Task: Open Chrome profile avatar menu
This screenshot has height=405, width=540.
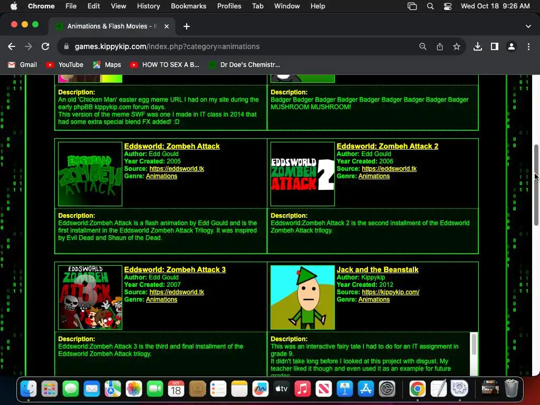Action: click(512, 46)
